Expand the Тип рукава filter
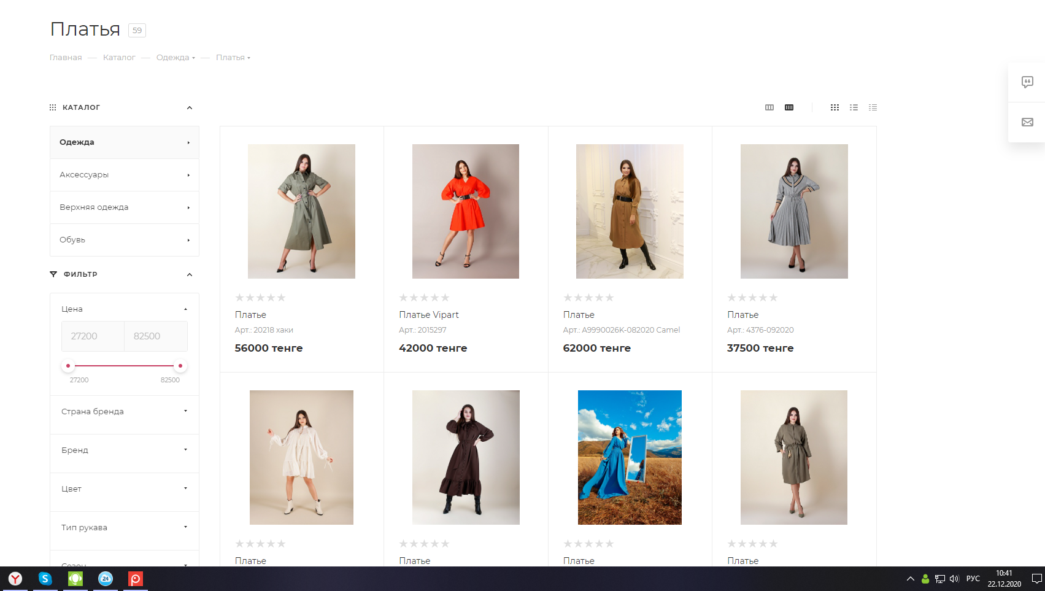This screenshot has width=1045, height=591. 125,528
